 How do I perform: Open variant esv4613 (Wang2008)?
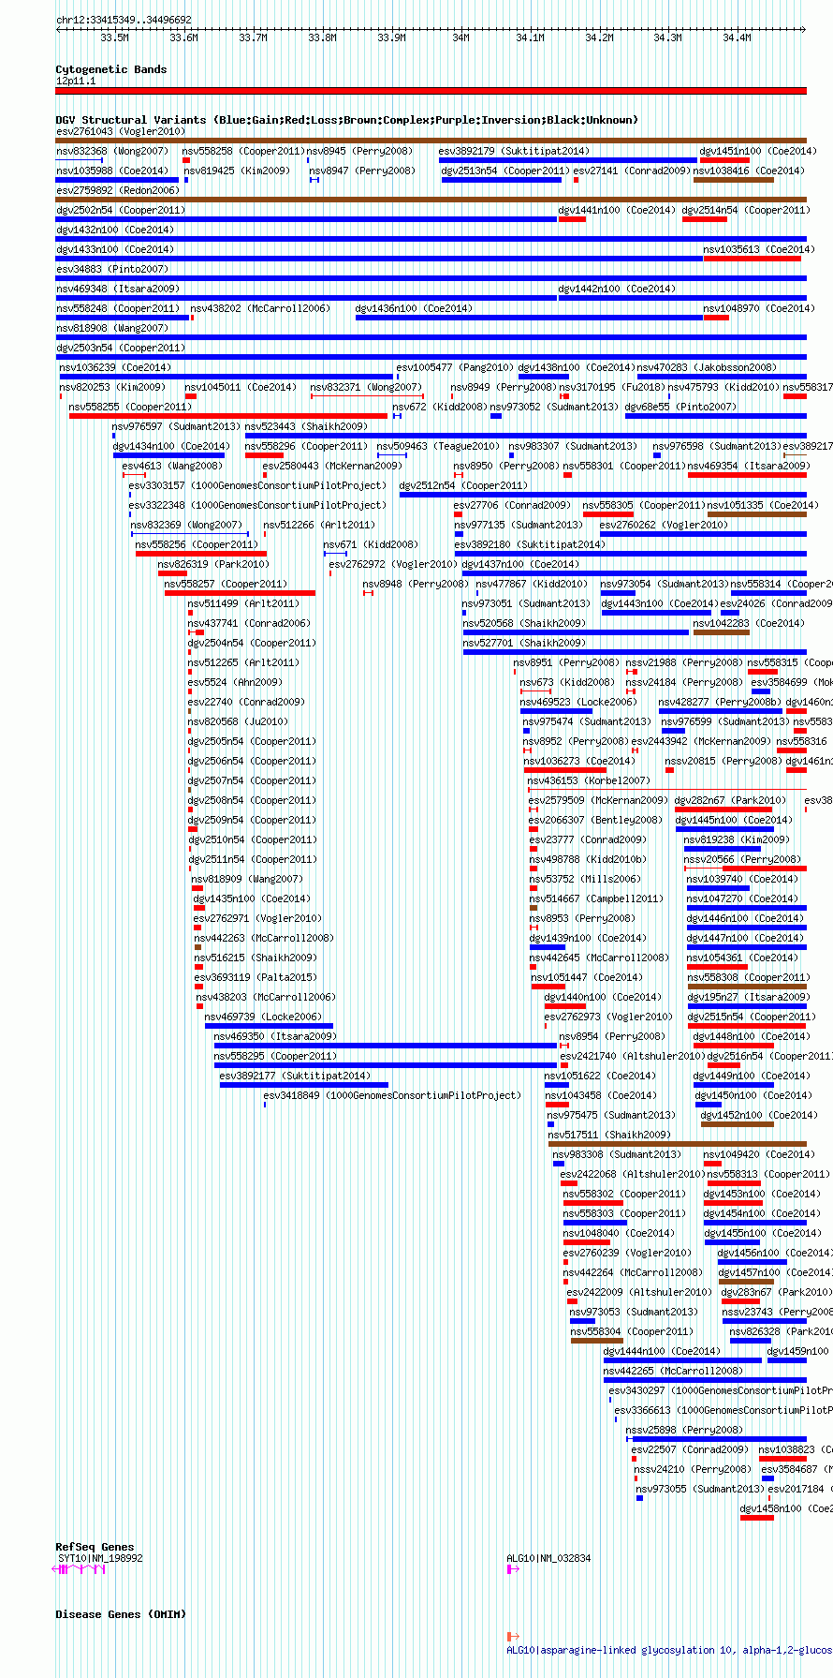[172, 466]
